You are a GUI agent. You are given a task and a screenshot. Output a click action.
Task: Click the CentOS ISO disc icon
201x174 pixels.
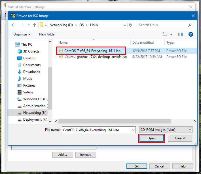[61, 51]
